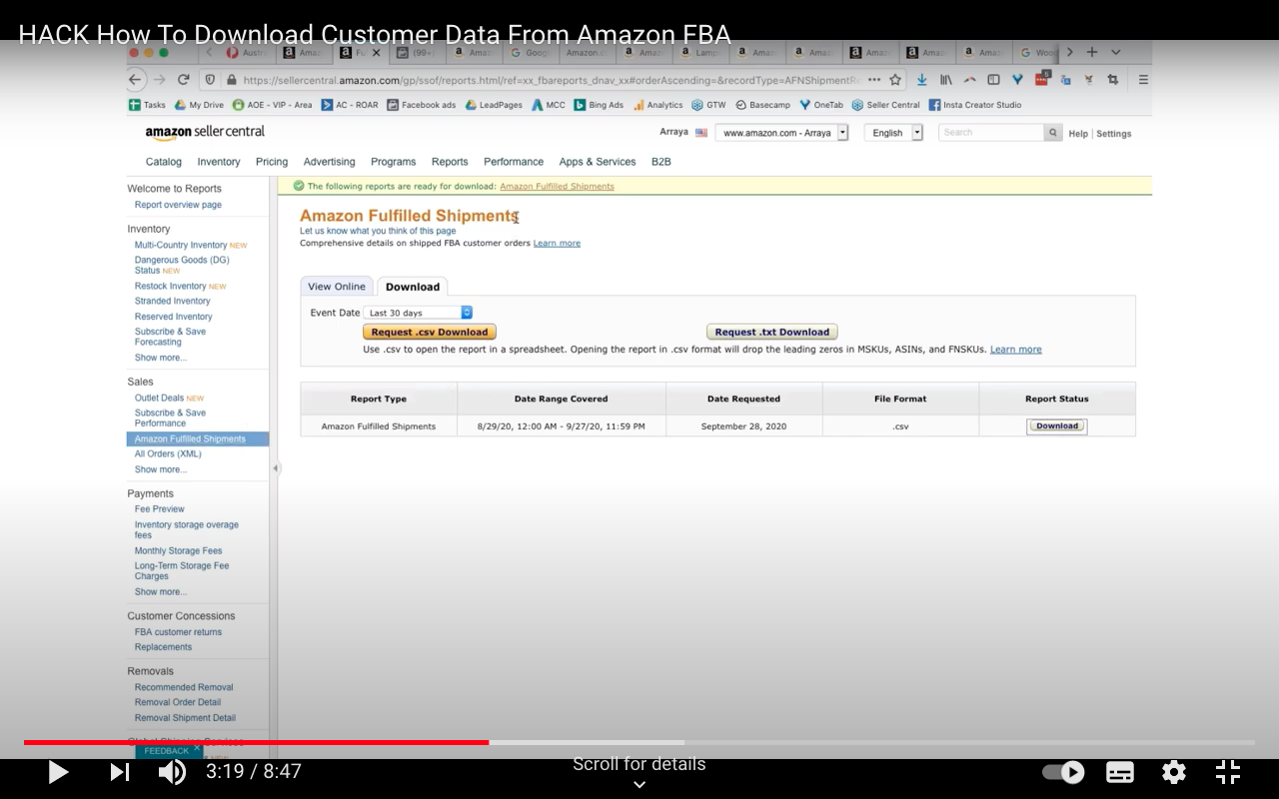The image size is (1279, 799).
Task: Open the Catalog menu
Action: pyautogui.click(x=164, y=162)
